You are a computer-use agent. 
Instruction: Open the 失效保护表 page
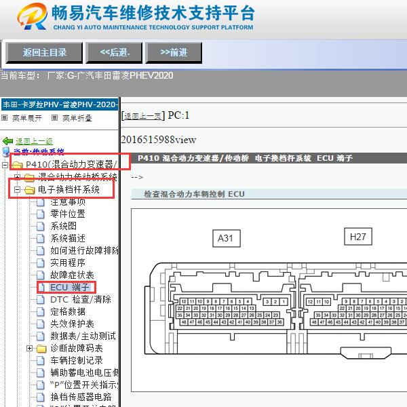coord(72,324)
